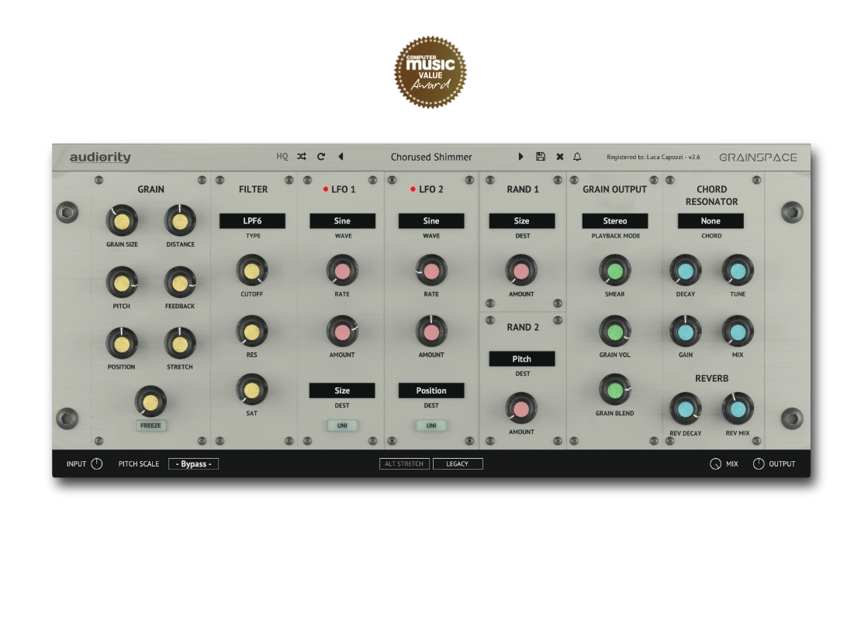
Task: Enable ALT STRETCH mode
Action: [x=404, y=464]
